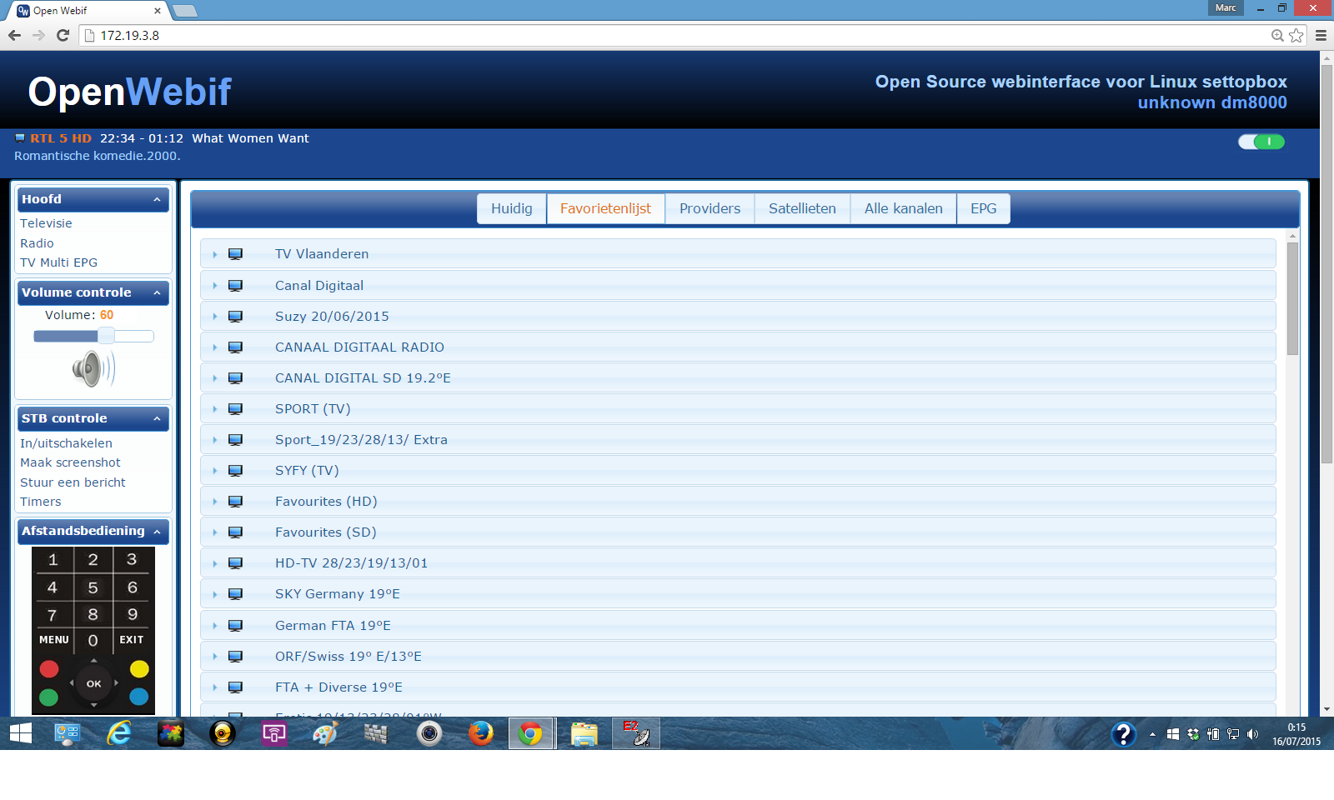
Task: Click the red remote control button
Action: (49, 669)
